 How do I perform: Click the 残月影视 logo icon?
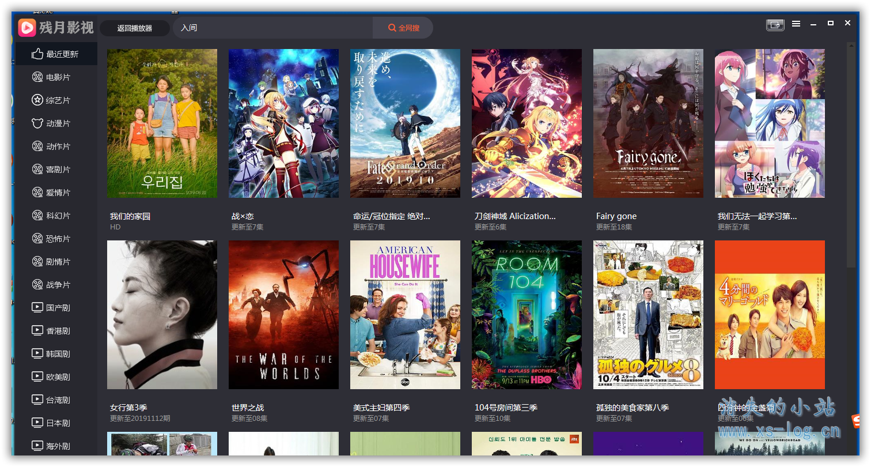tap(27, 27)
